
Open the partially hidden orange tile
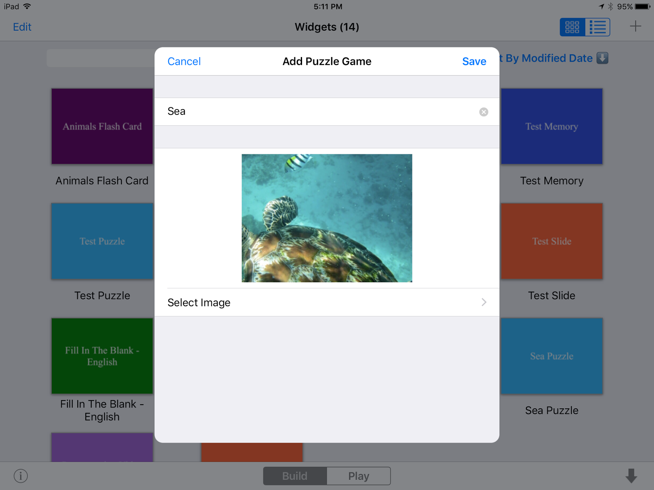tap(252, 452)
